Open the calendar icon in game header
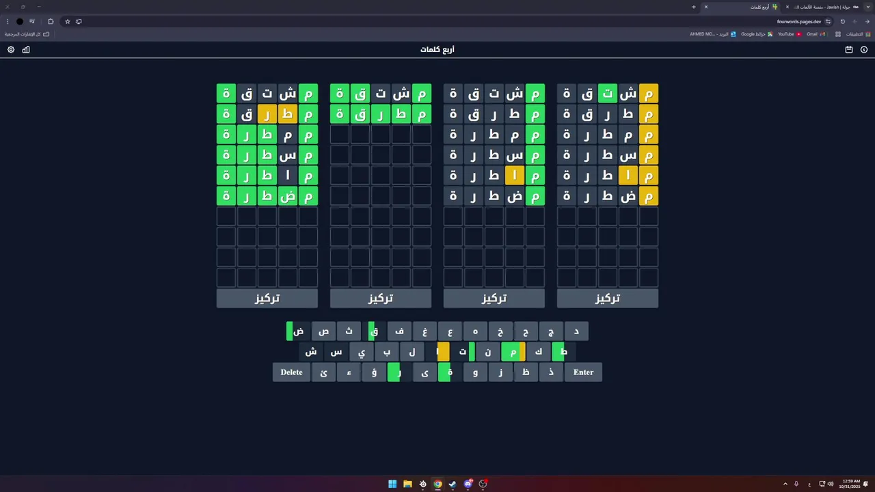Viewport: 875px width, 492px height. click(849, 50)
